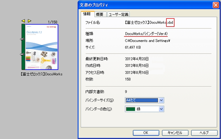Screen dimensions: 221x139
Task: Open the バインダーサイズ dropdown arrow
Action: (161, 100)
